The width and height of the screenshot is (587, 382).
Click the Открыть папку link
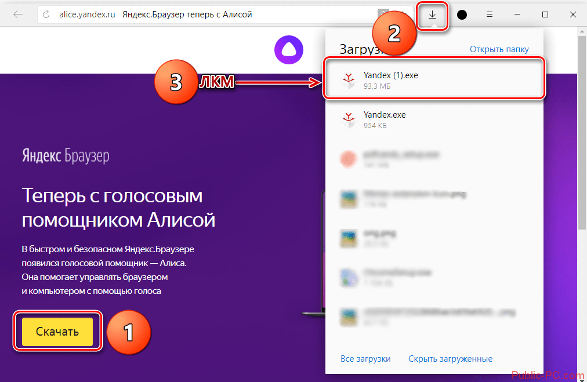[499, 49]
